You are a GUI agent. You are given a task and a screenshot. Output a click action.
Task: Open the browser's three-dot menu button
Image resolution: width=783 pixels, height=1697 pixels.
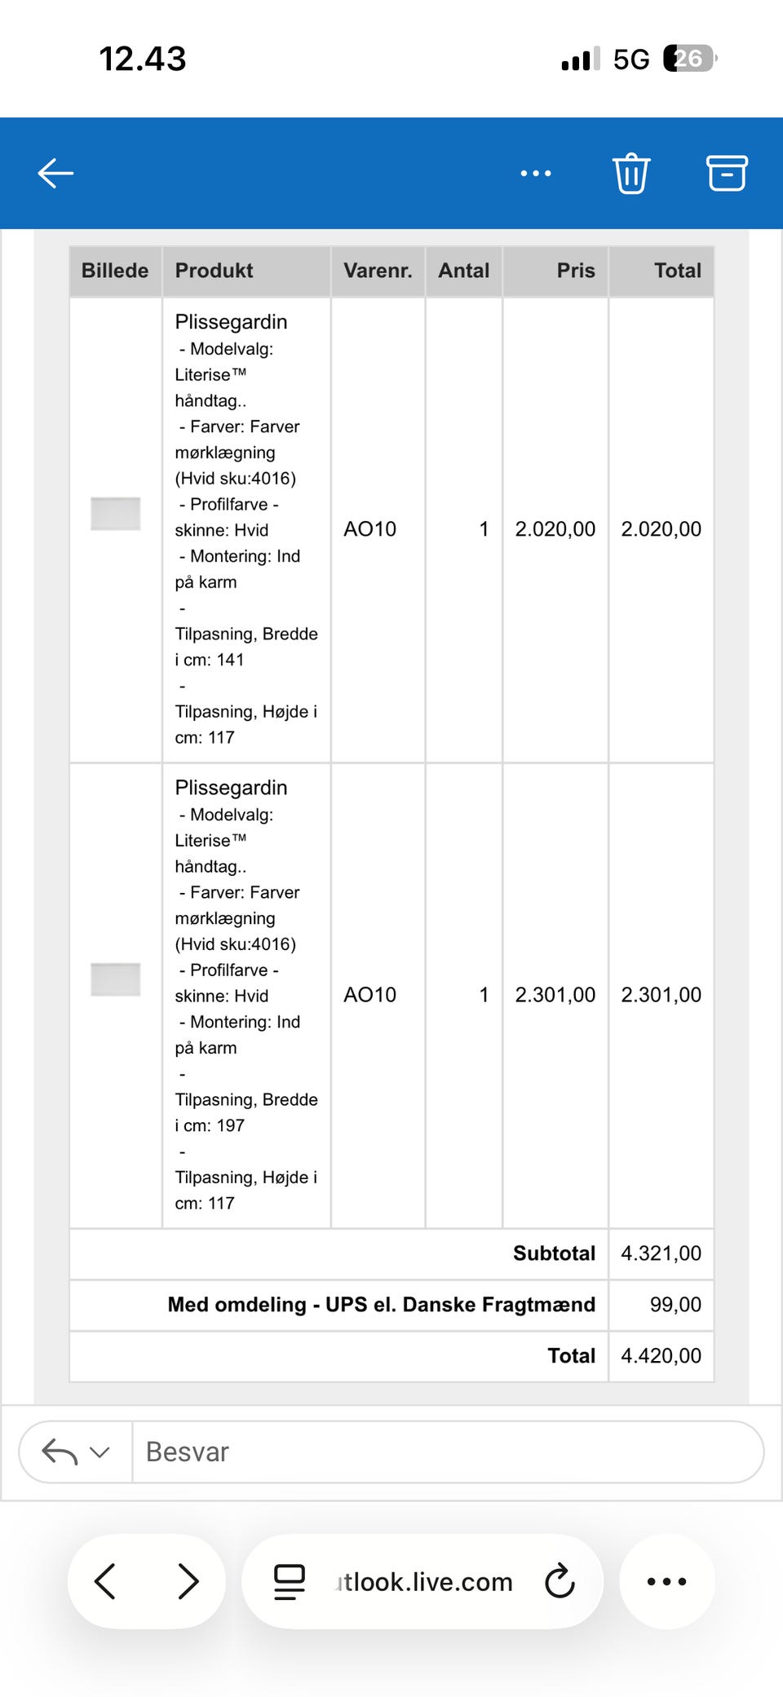point(666,1581)
